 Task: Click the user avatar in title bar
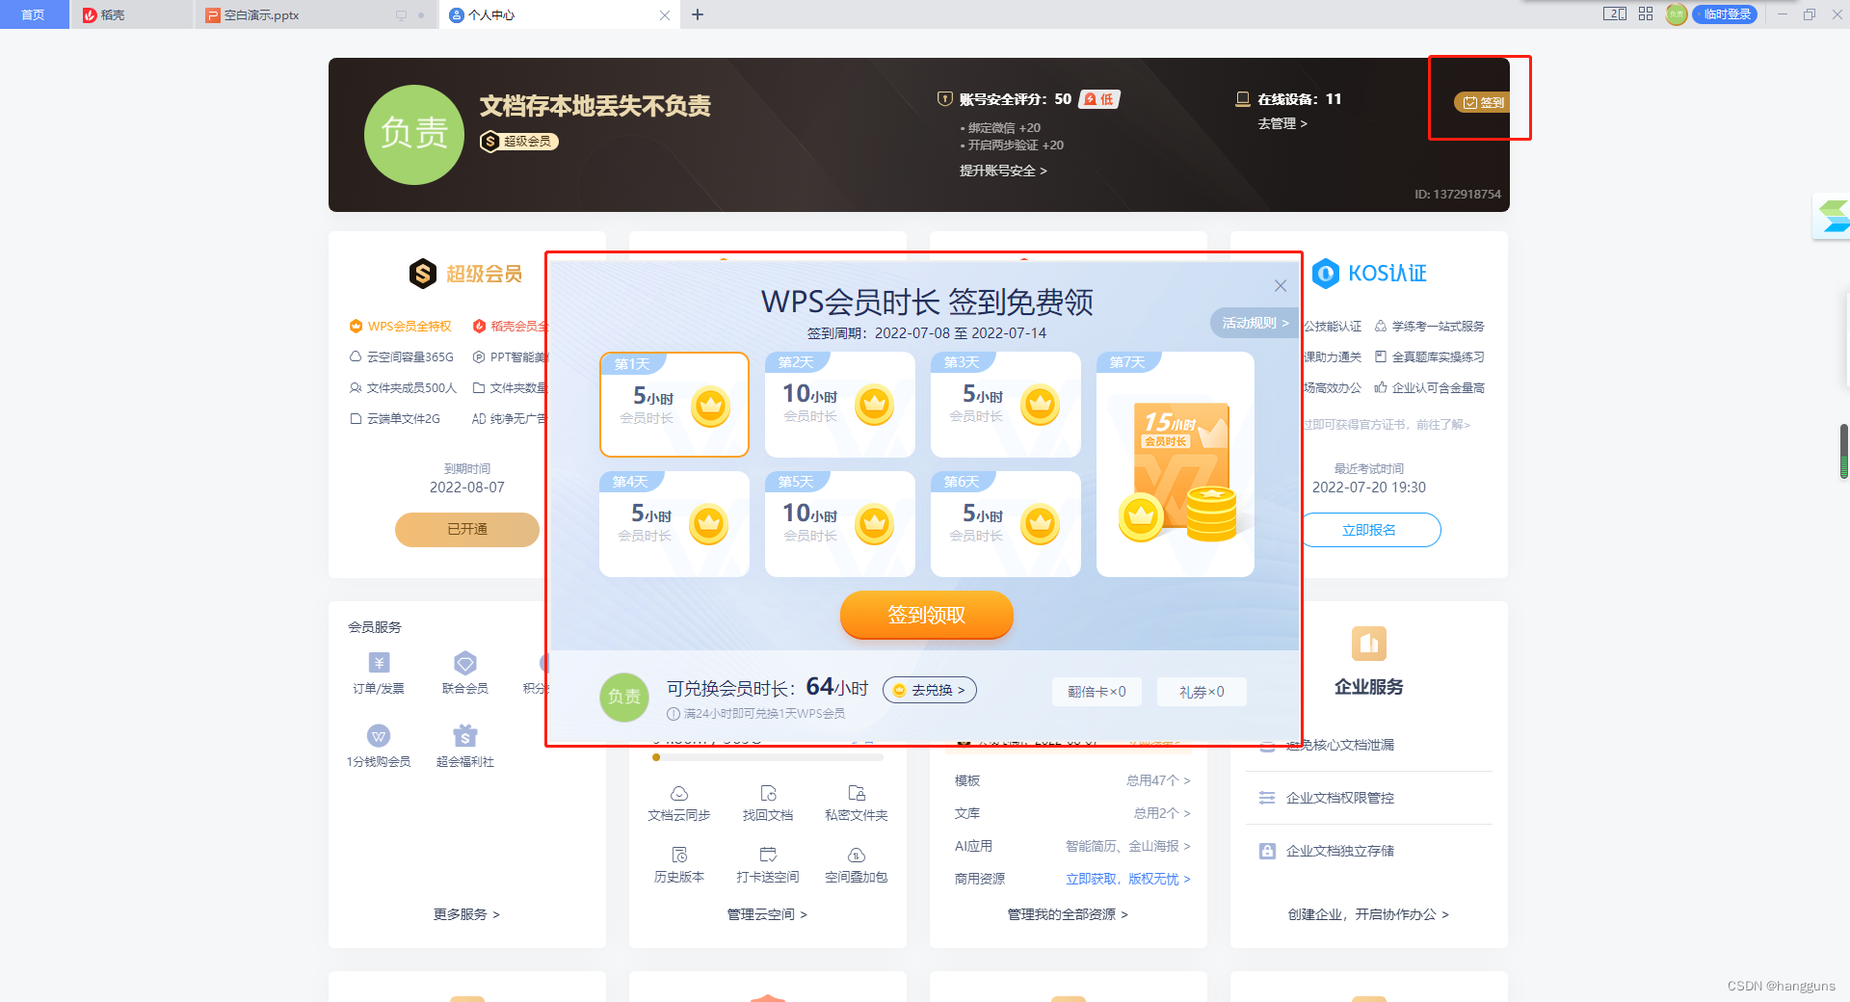[1677, 14]
